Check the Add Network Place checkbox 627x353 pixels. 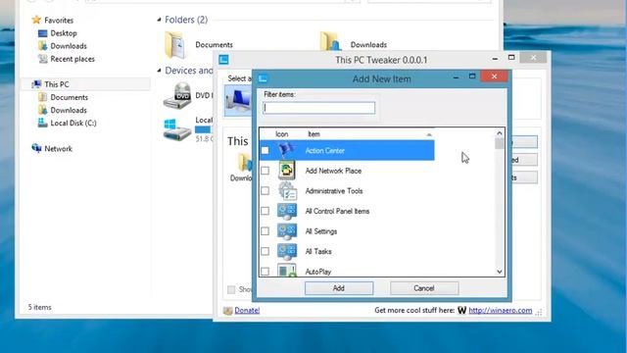[265, 171]
